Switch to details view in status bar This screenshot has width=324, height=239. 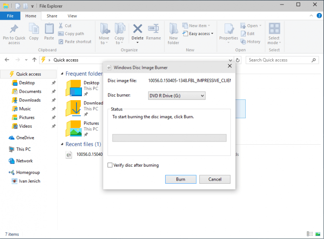pos(310,234)
